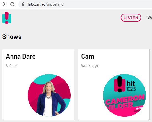
Task: Click the Weekdays schedule label
Action: coord(90,66)
